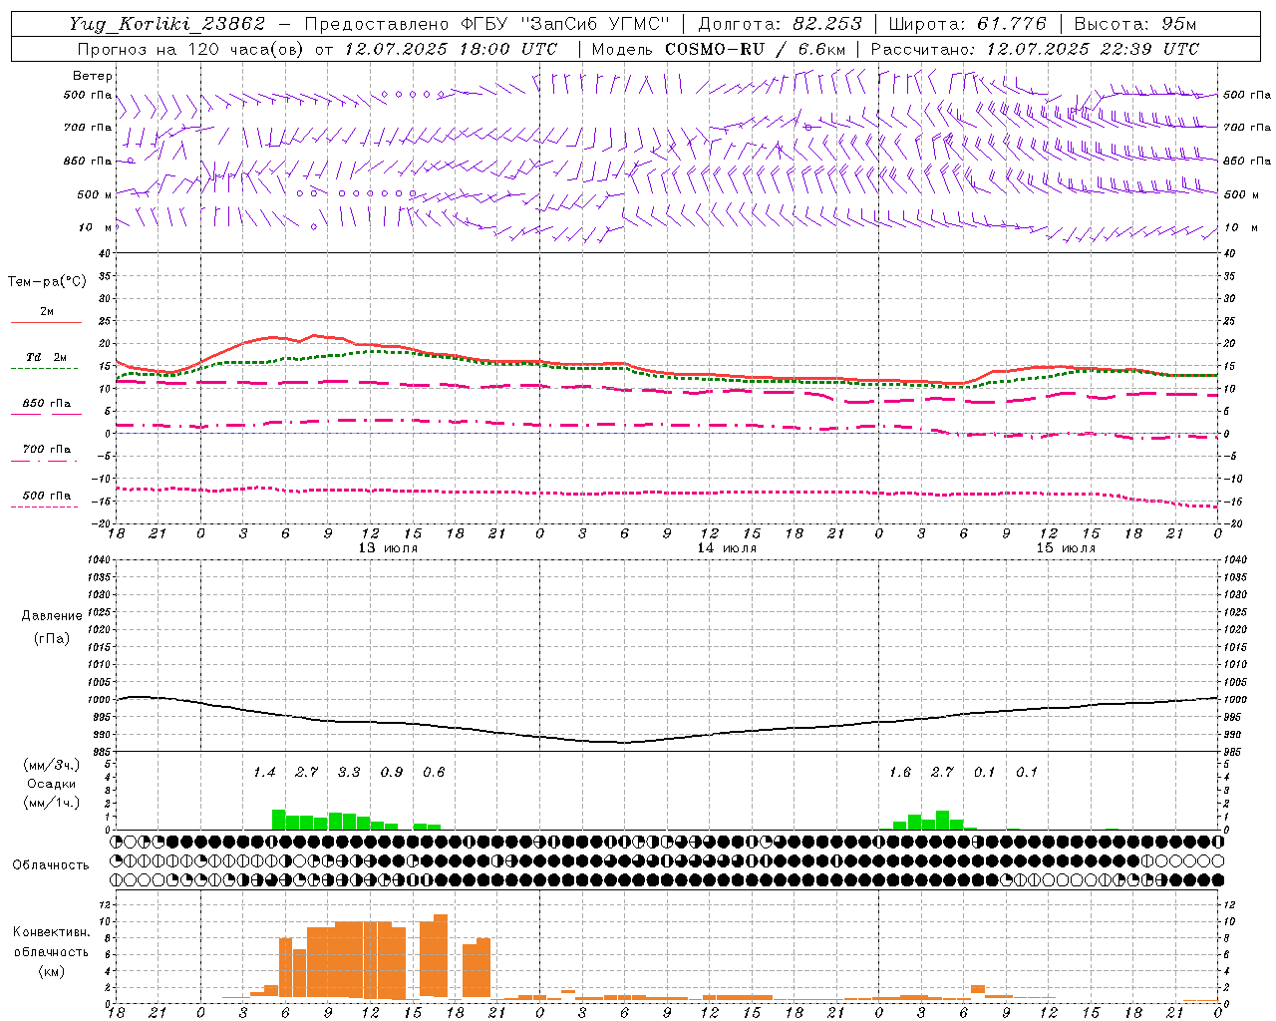Screen dimensions: 1276x1021
Task: Click the Td 2м dew point legend entry
Action: click(x=47, y=357)
